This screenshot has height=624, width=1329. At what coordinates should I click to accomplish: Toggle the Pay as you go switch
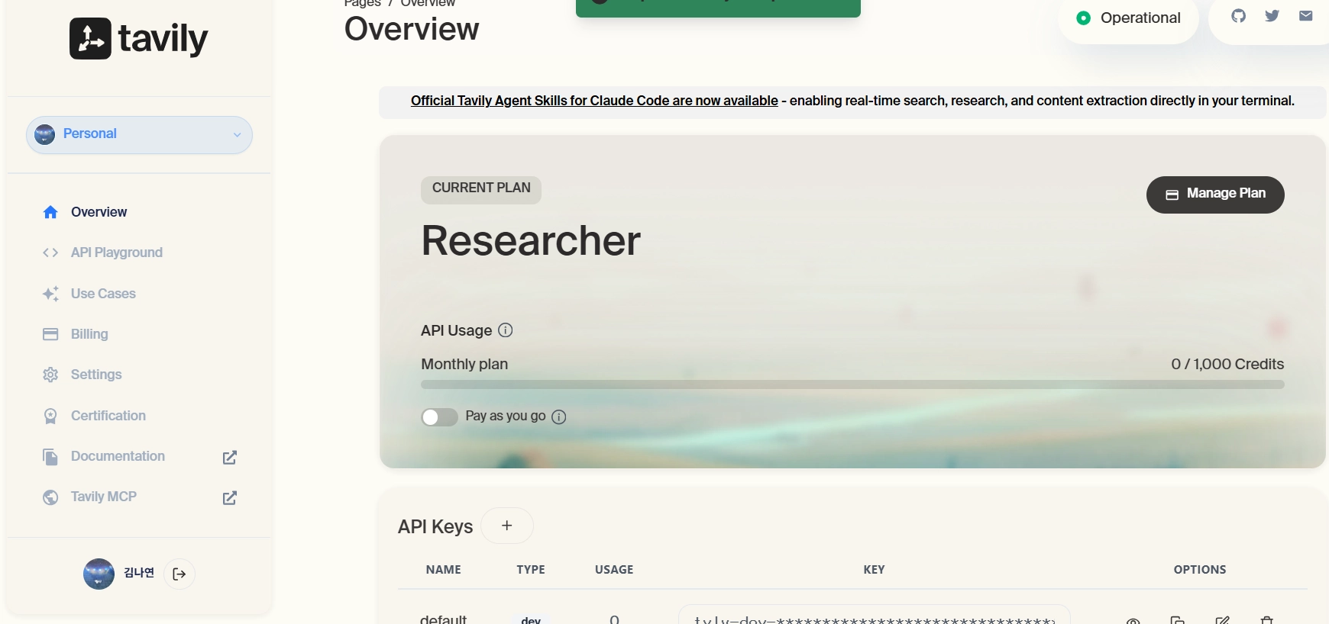tap(439, 417)
